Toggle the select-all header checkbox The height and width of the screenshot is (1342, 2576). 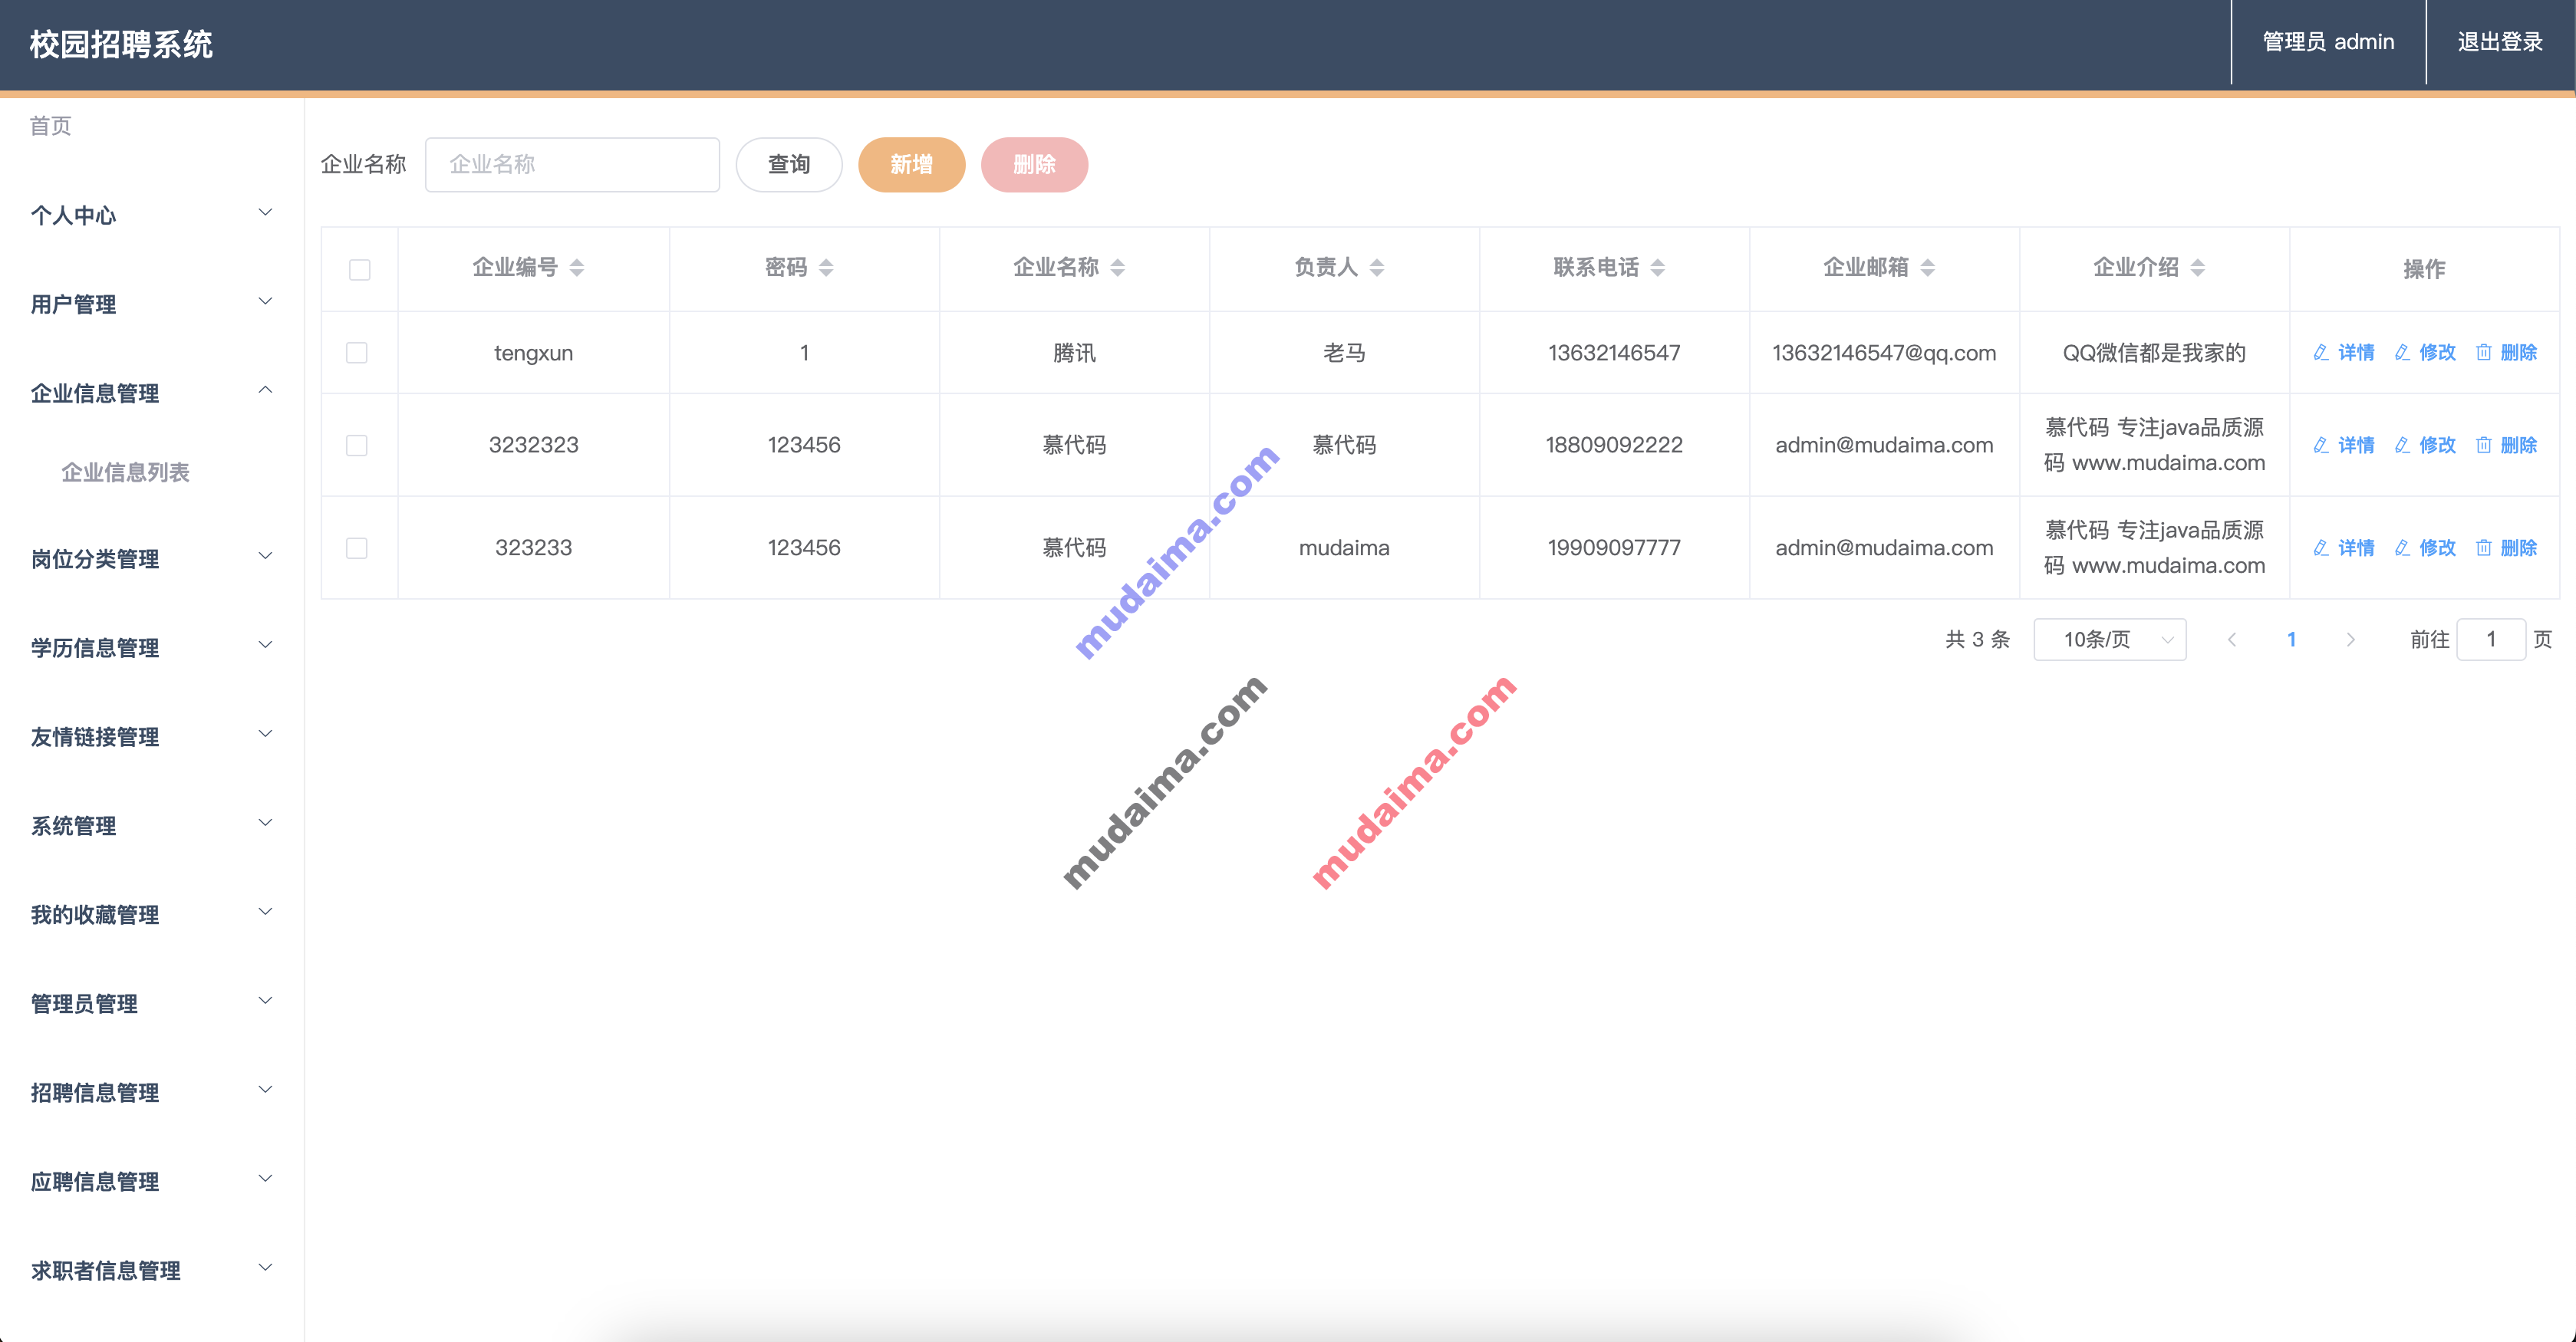tap(360, 270)
